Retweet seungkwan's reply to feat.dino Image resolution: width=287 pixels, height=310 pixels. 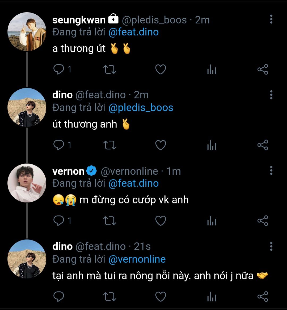point(109,70)
